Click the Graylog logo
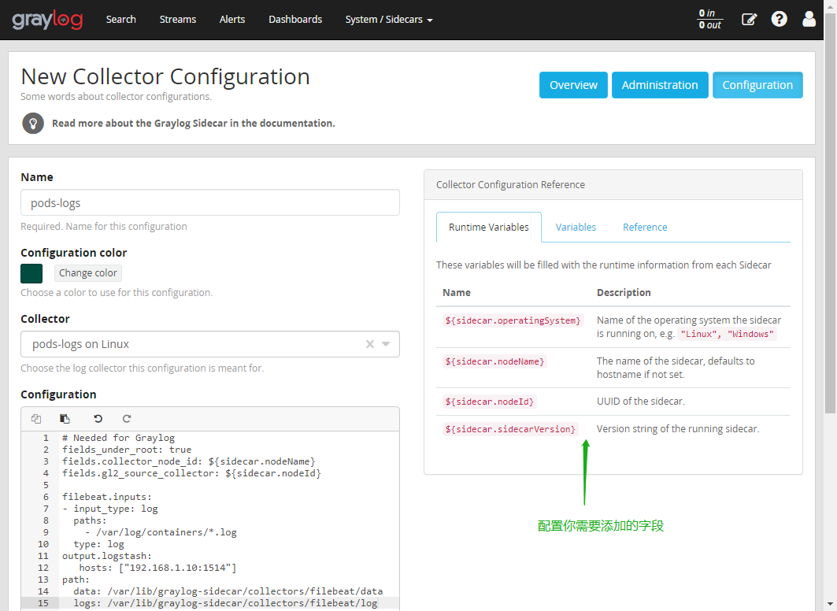This screenshot has height=611, width=837. pyautogui.click(x=47, y=20)
